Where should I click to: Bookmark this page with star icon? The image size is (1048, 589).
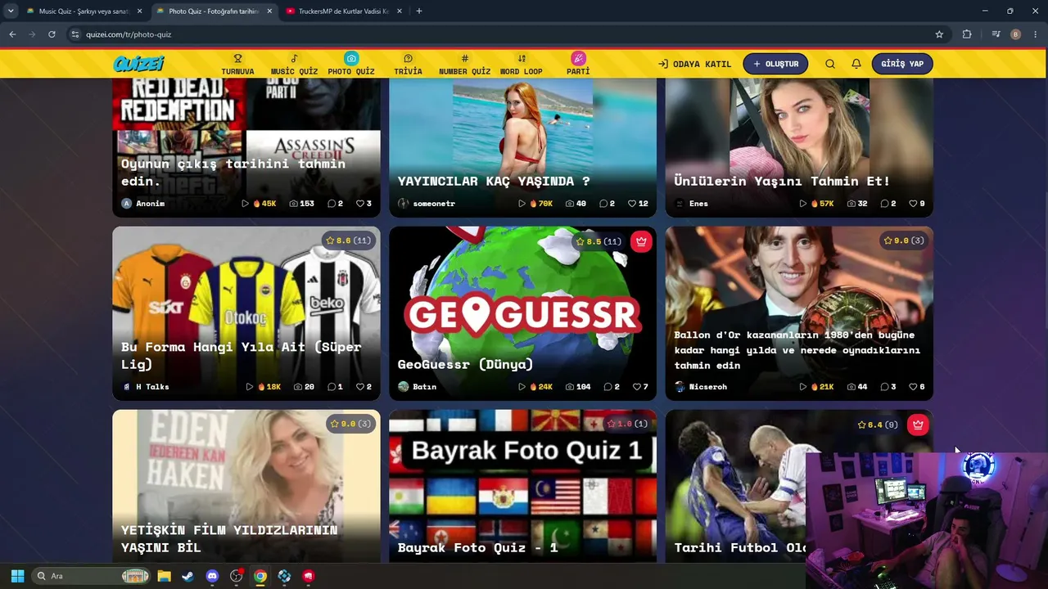939,34
